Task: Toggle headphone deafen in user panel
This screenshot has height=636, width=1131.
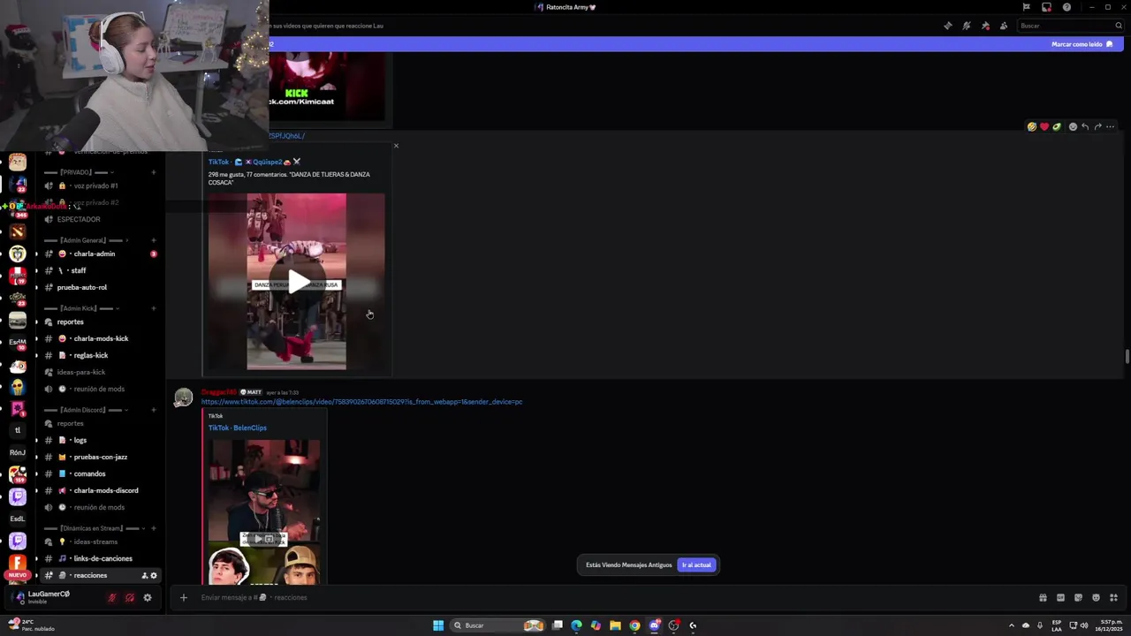Action: pos(130,598)
